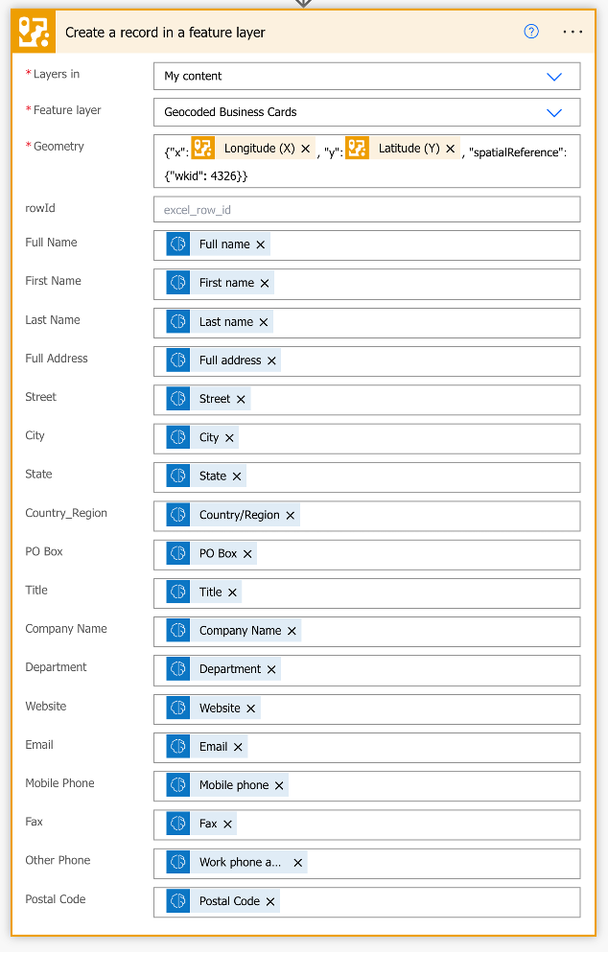Viewport: 608px width, 953px height.
Task: Remove the First name token
Action: click(265, 283)
